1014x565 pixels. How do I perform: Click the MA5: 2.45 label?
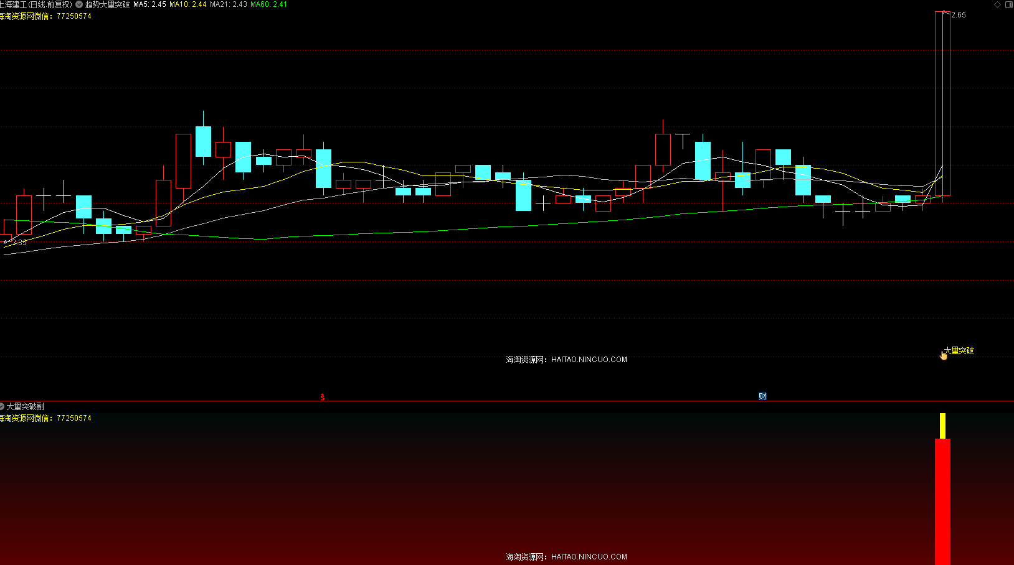(149, 4)
